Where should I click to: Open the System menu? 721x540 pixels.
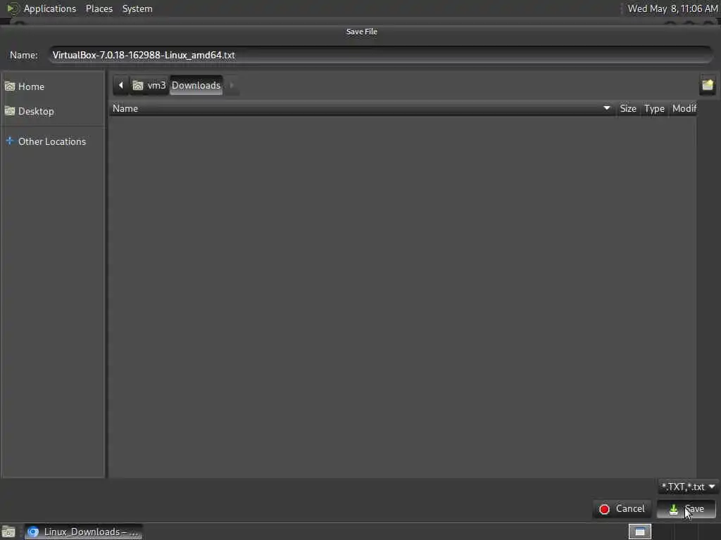[137, 8]
